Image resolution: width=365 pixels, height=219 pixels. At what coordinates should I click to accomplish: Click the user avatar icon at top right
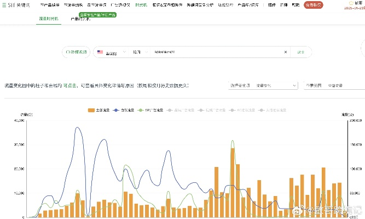click(351, 3)
